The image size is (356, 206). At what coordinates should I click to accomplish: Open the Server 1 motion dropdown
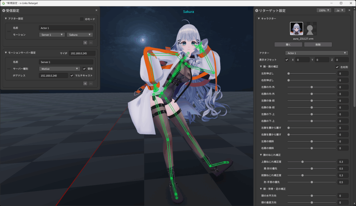pos(52,35)
